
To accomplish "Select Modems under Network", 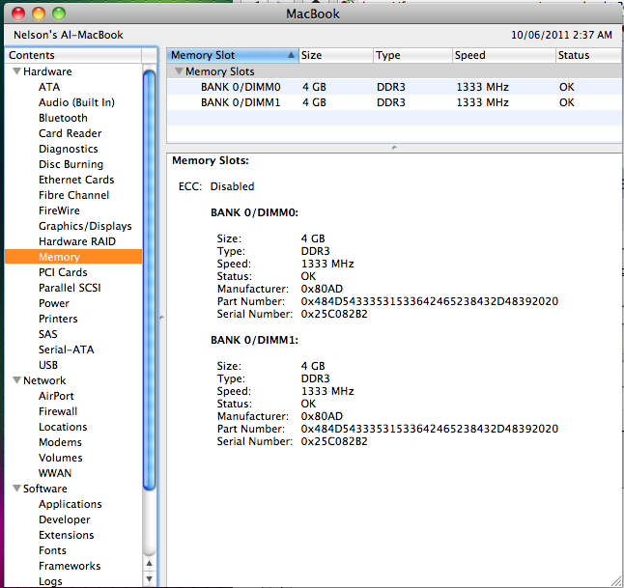I will 60,442.
